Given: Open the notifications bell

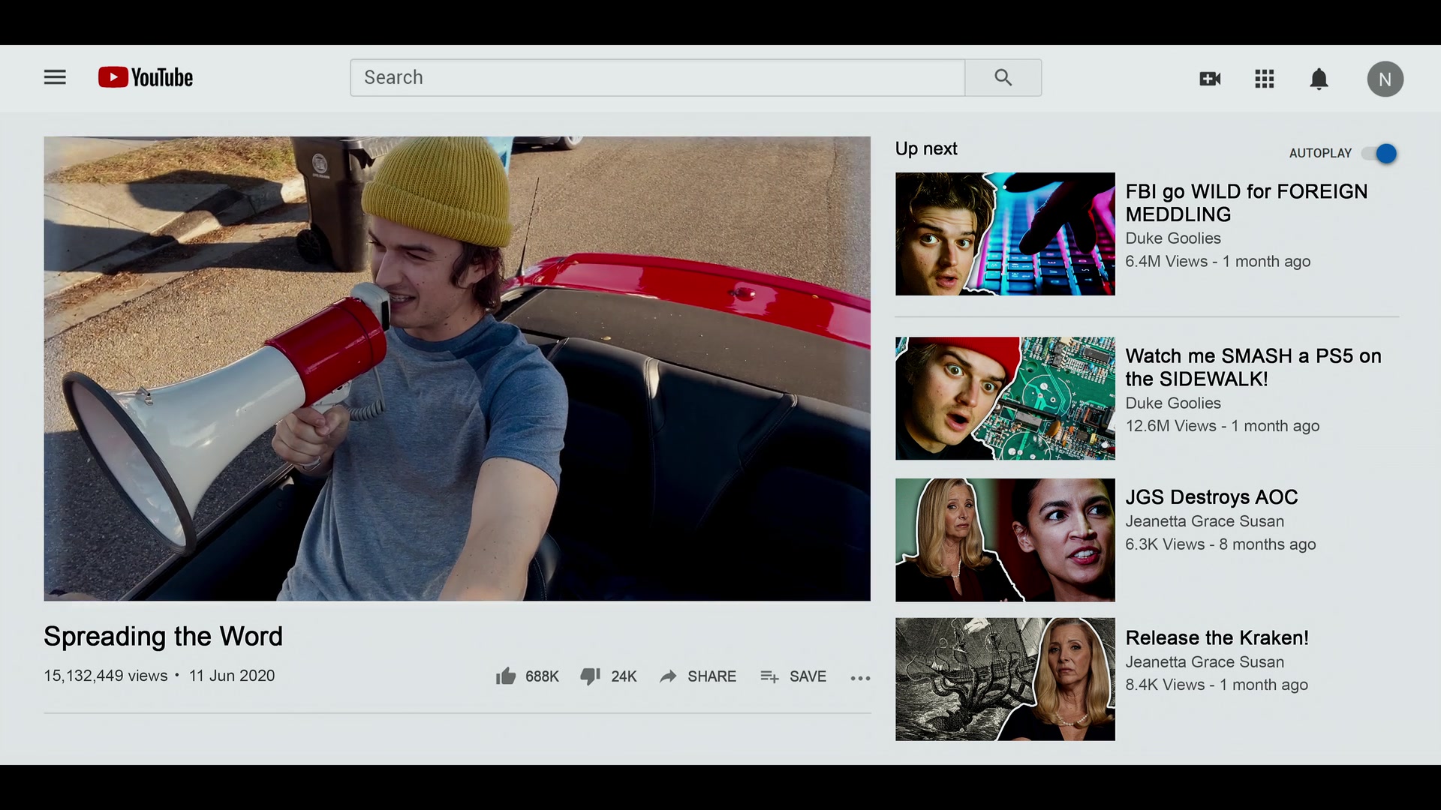Looking at the screenshot, I should pyautogui.click(x=1319, y=79).
